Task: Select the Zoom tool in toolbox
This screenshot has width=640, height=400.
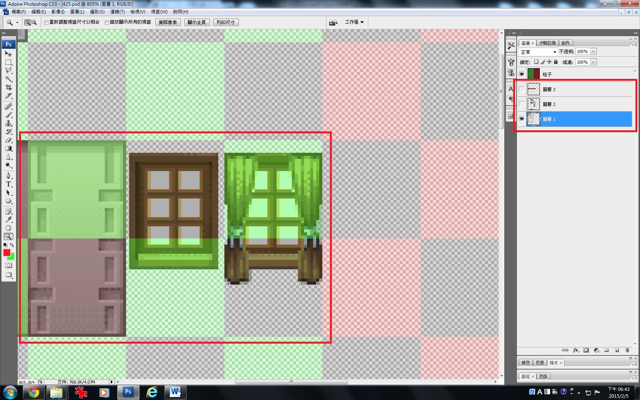Action: (x=8, y=236)
